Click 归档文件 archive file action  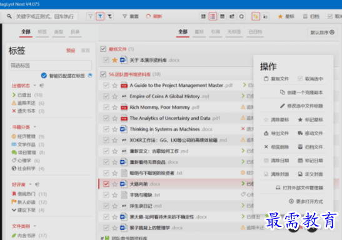pyautogui.click(x=310, y=147)
